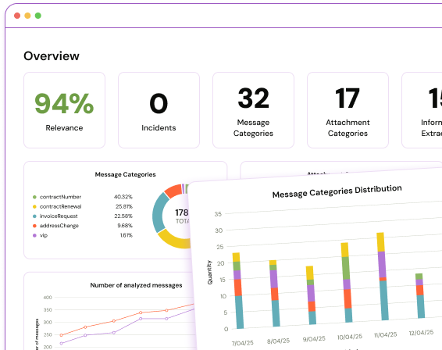442x350 pixels.
Task: Open the 17 Attachment Categories card
Action: coord(348,110)
